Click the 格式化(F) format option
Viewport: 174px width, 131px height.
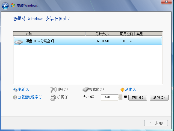[x=96, y=89]
